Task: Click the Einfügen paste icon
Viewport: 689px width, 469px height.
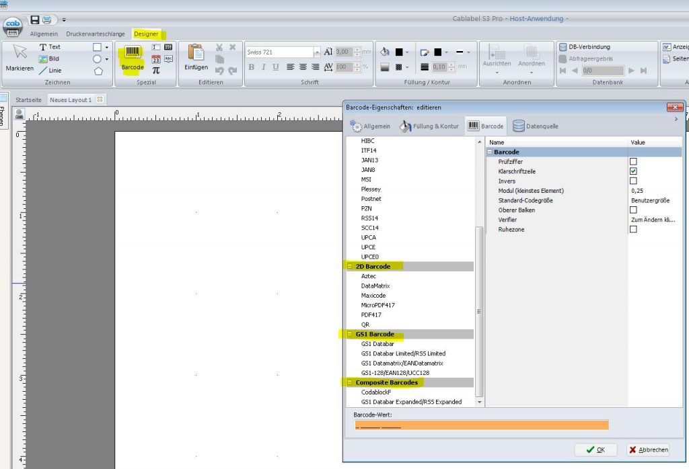Action: coord(196,57)
